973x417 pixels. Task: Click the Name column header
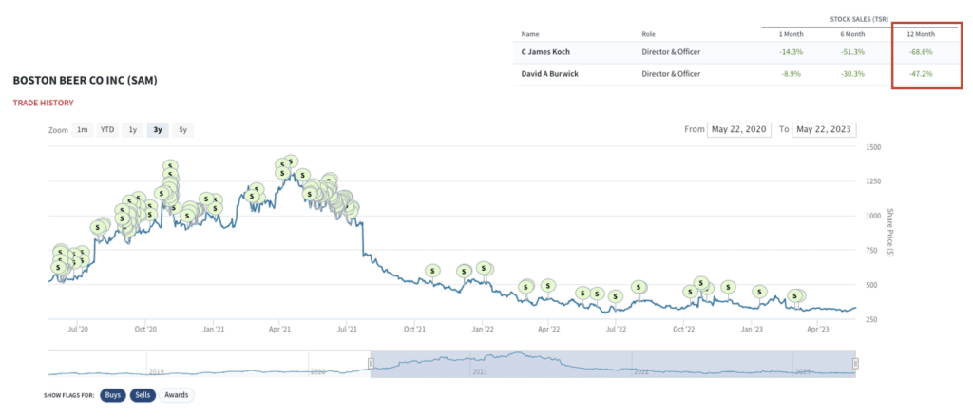[528, 34]
